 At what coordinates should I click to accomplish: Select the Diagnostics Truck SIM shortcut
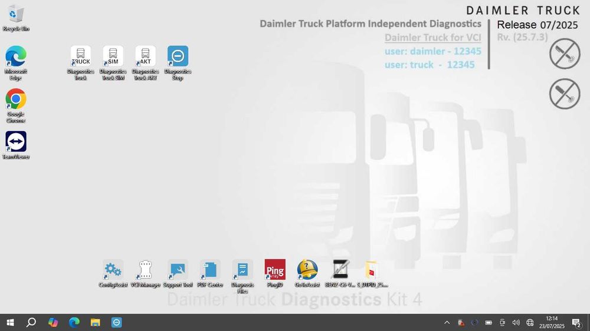[x=113, y=63]
